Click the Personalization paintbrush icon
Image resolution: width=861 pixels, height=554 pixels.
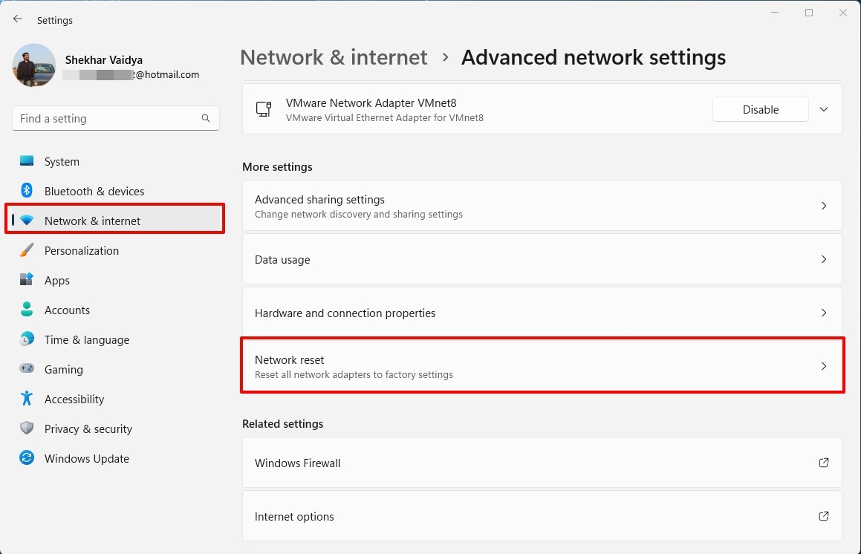tap(26, 250)
